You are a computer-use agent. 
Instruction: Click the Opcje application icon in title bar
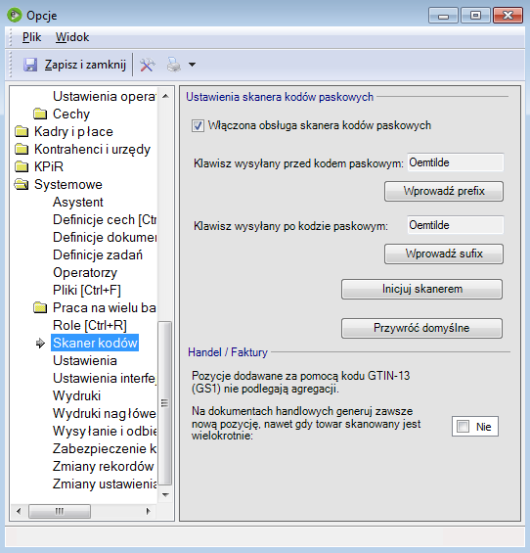(15, 15)
